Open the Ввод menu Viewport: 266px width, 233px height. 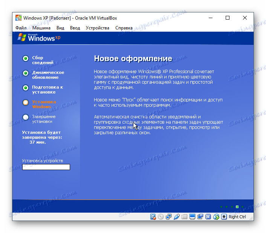click(75, 28)
